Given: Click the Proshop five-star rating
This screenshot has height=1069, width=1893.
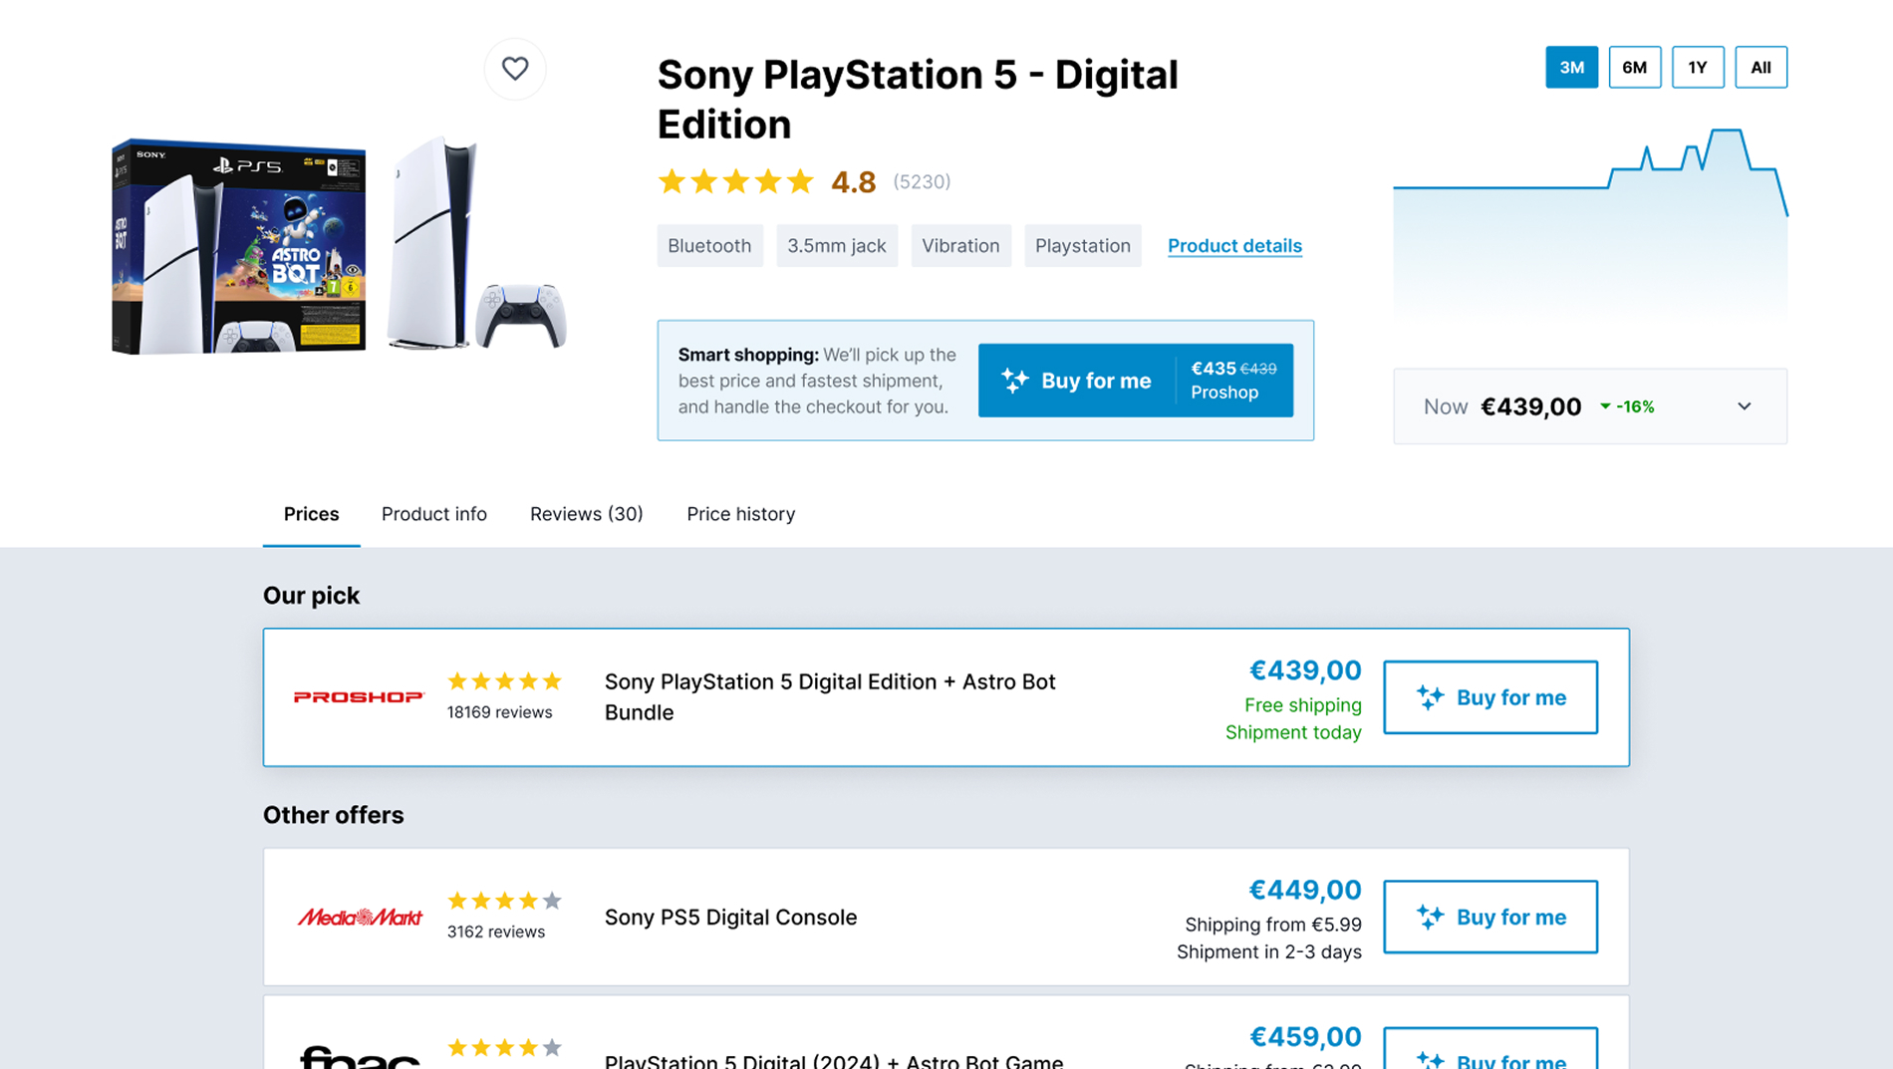Looking at the screenshot, I should pyautogui.click(x=504, y=681).
